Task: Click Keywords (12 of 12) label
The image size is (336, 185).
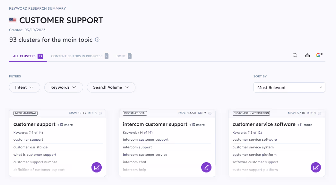Action: click(247, 133)
